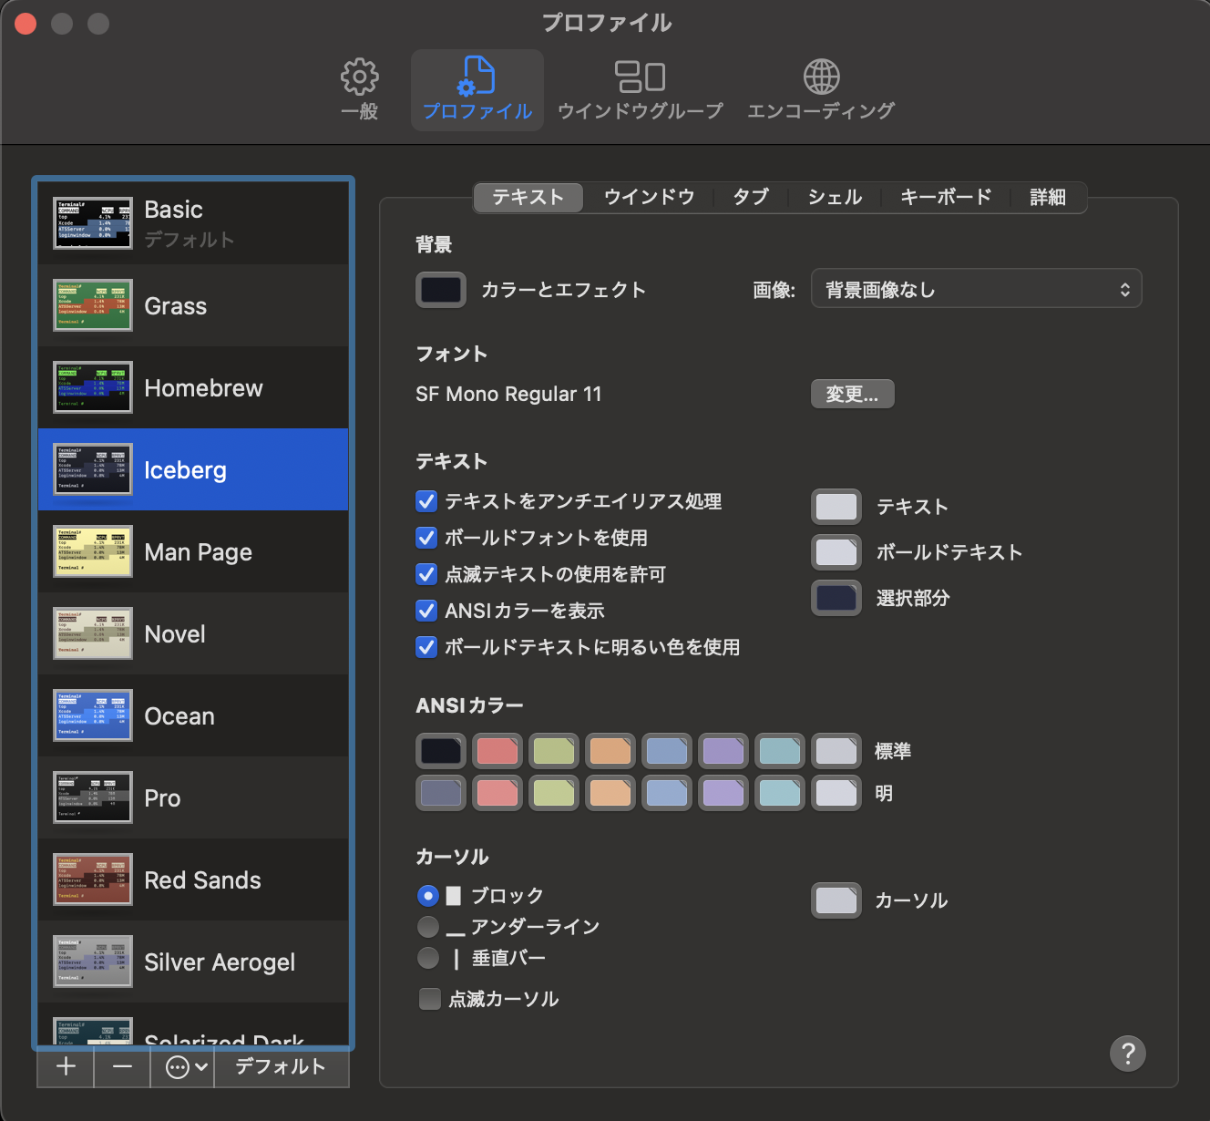Click the standard cyan ANSI color swatch
The height and width of the screenshot is (1121, 1210).
(x=780, y=751)
